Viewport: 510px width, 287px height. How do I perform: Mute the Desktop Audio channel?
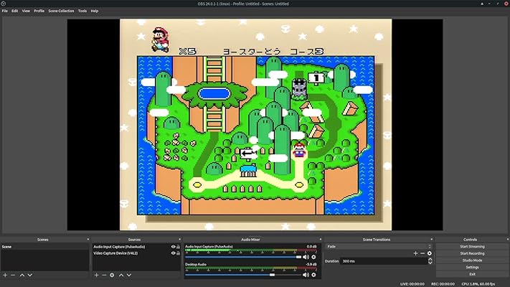(306, 274)
